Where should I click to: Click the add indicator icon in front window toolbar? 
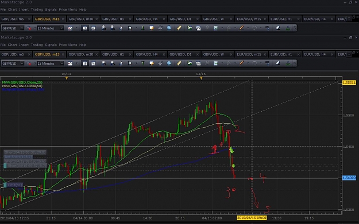[x=215, y=63]
